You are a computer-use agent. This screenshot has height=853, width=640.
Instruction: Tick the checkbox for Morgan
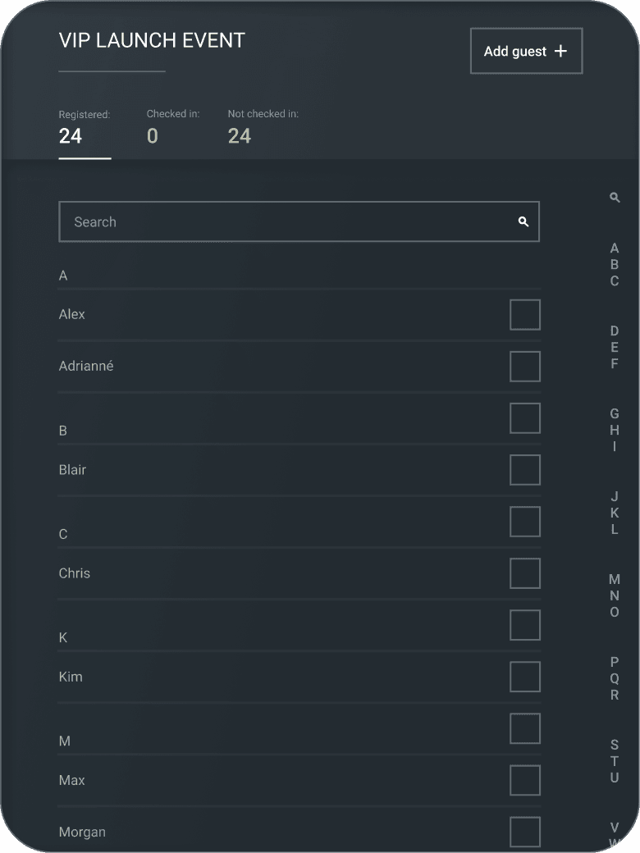click(524, 832)
